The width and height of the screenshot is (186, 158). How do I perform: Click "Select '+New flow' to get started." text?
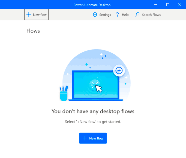(x=93, y=122)
